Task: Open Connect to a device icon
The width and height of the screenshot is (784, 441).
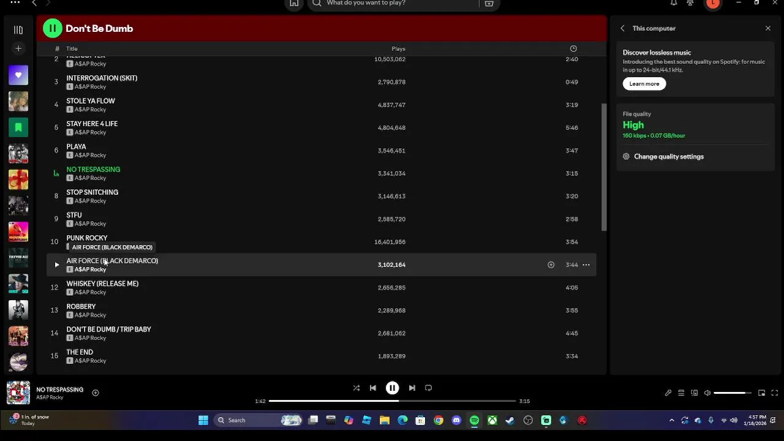Action: pyautogui.click(x=694, y=393)
